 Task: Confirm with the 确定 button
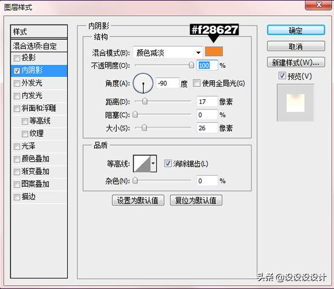(x=296, y=30)
